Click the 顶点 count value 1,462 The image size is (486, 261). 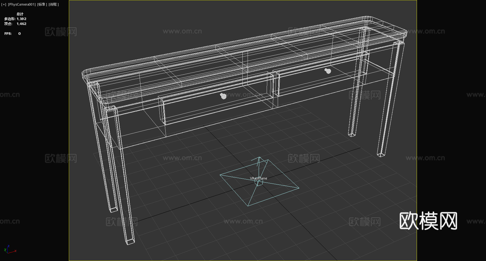tap(22, 24)
